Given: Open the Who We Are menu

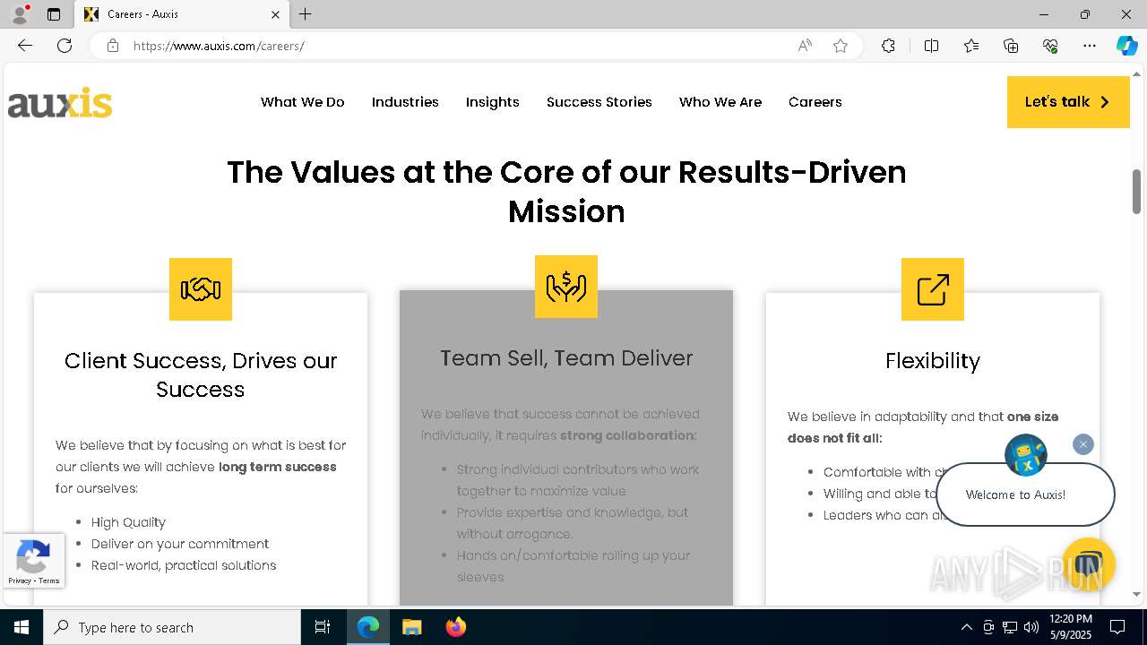Looking at the screenshot, I should point(720,102).
